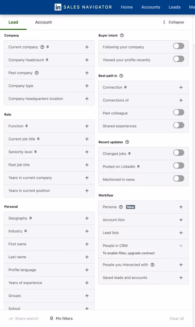Click the pin icon next to Current company
The width and height of the screenshot is (195, 327).
(47, 47)
